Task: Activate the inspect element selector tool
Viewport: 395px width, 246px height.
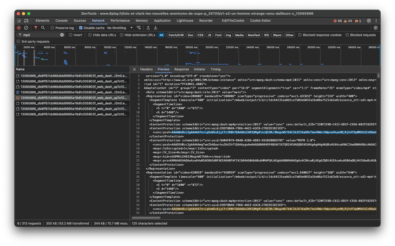Action: 19,21
